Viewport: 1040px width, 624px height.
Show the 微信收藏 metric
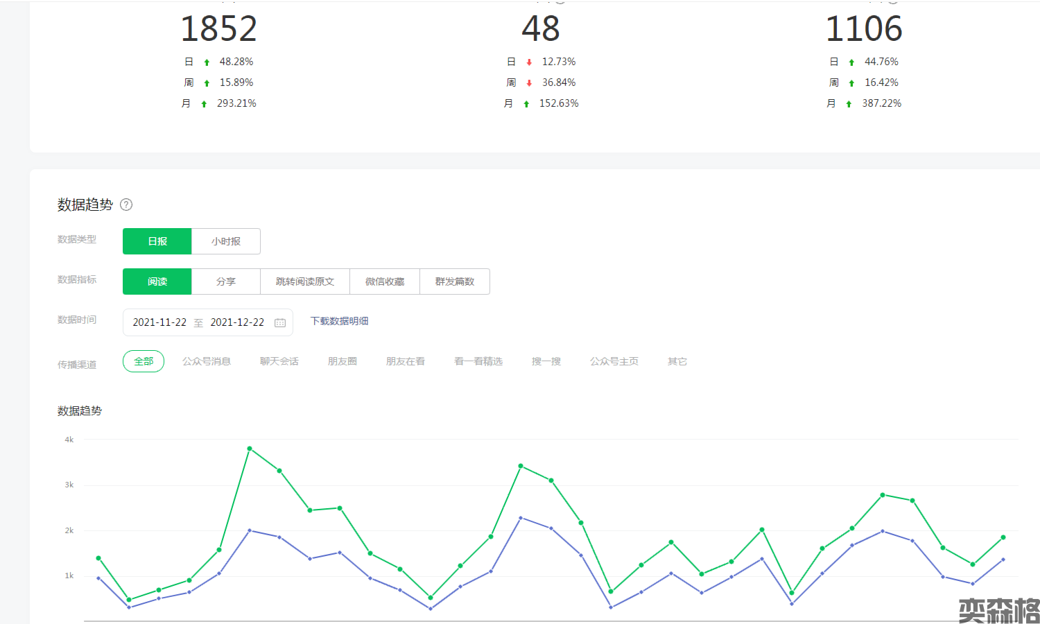tap(385, 281)
